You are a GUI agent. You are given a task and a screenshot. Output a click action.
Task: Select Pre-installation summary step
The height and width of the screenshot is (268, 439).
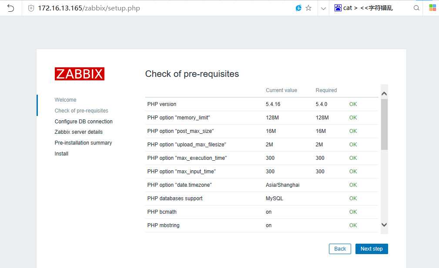coord(83,143)
